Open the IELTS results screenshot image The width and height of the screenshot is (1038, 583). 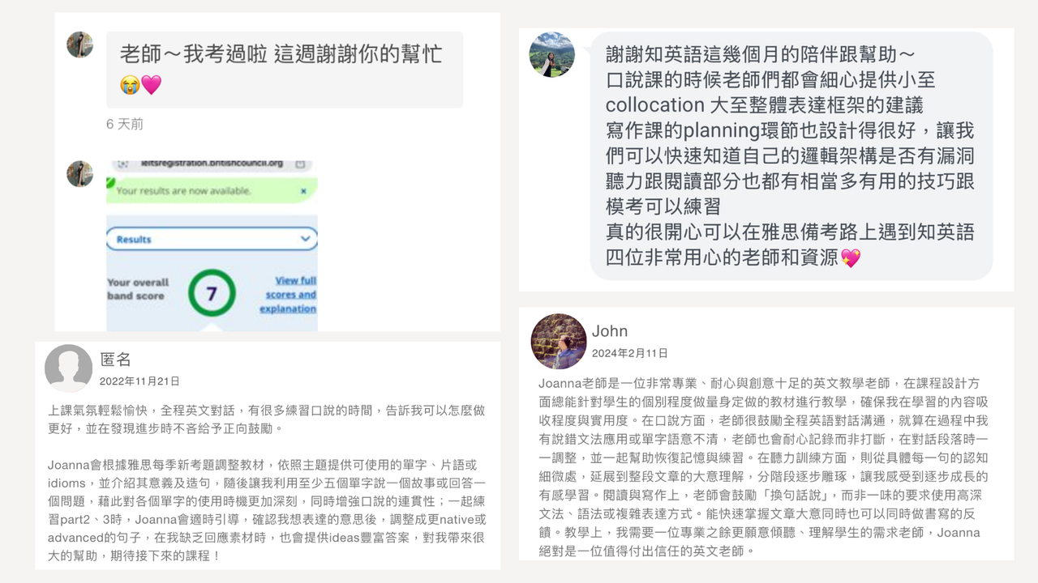[212, 245]
